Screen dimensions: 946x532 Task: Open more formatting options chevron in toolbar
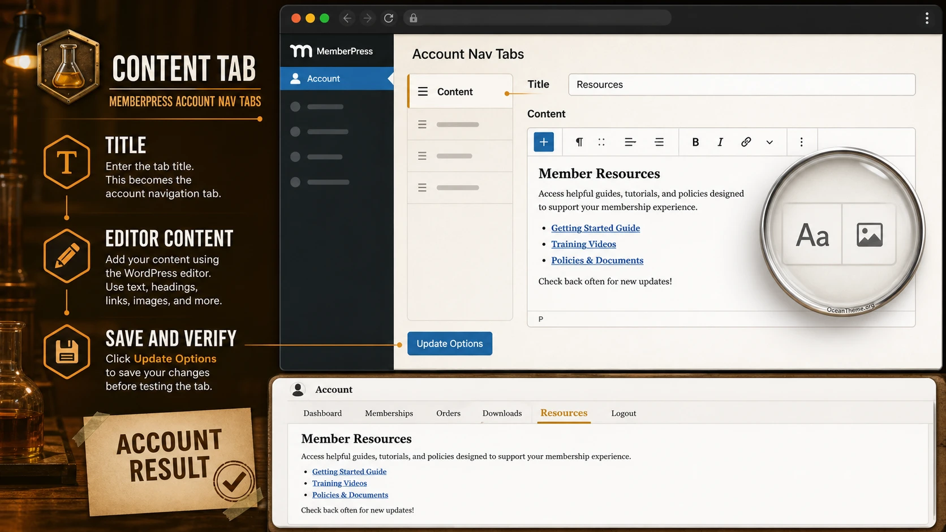point(769,142)
